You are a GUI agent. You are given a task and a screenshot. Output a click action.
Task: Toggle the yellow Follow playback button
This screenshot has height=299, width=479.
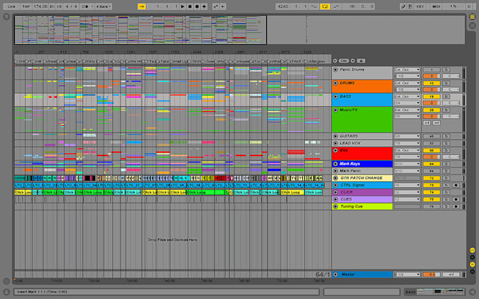(142, 6)
